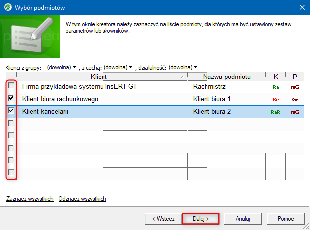The image size is (310, 230).
Task: Click the mG icon in Rachmistrz row
Action: [295, 87]
